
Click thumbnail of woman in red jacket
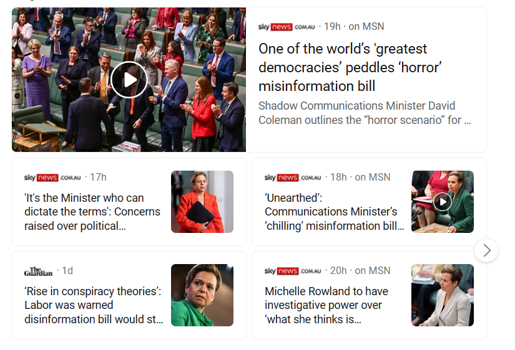tap(202, 202)
